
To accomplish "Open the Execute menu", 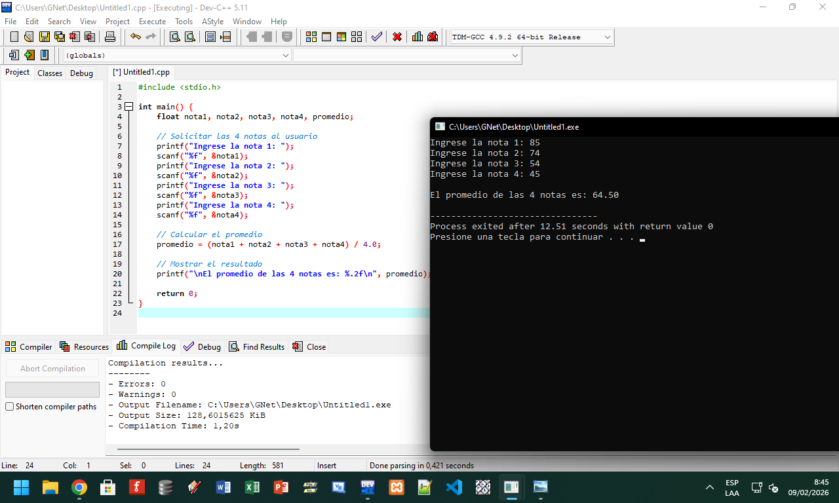I will click(x=152, y=22).
